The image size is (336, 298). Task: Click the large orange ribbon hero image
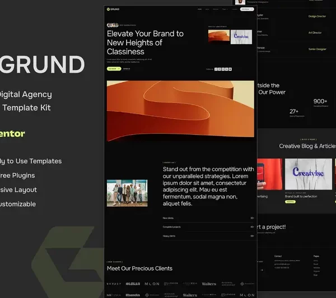(x=180, y=111)
